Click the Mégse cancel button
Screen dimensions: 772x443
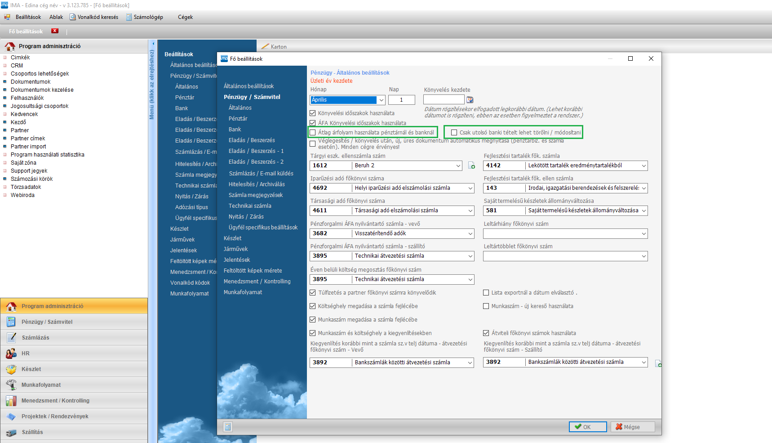click(x=632, y=427)
